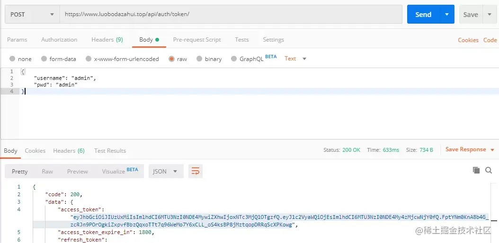Open the response Headers (6) tab
Image resolution: width=499 pixels, height=243 pixels.
point(69,150)
